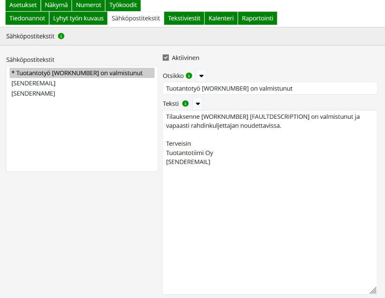Open the Numerot tab
The height and width of the screenshot is (298, 385).
[88, 5]
